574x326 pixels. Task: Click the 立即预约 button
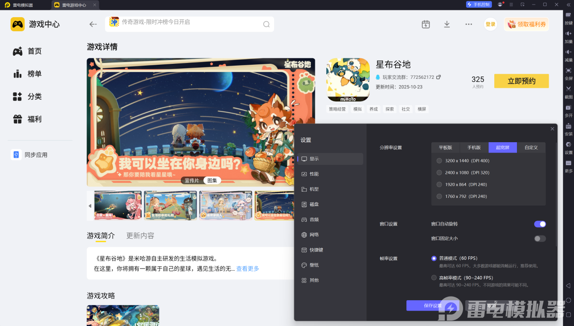click(521, 81)
